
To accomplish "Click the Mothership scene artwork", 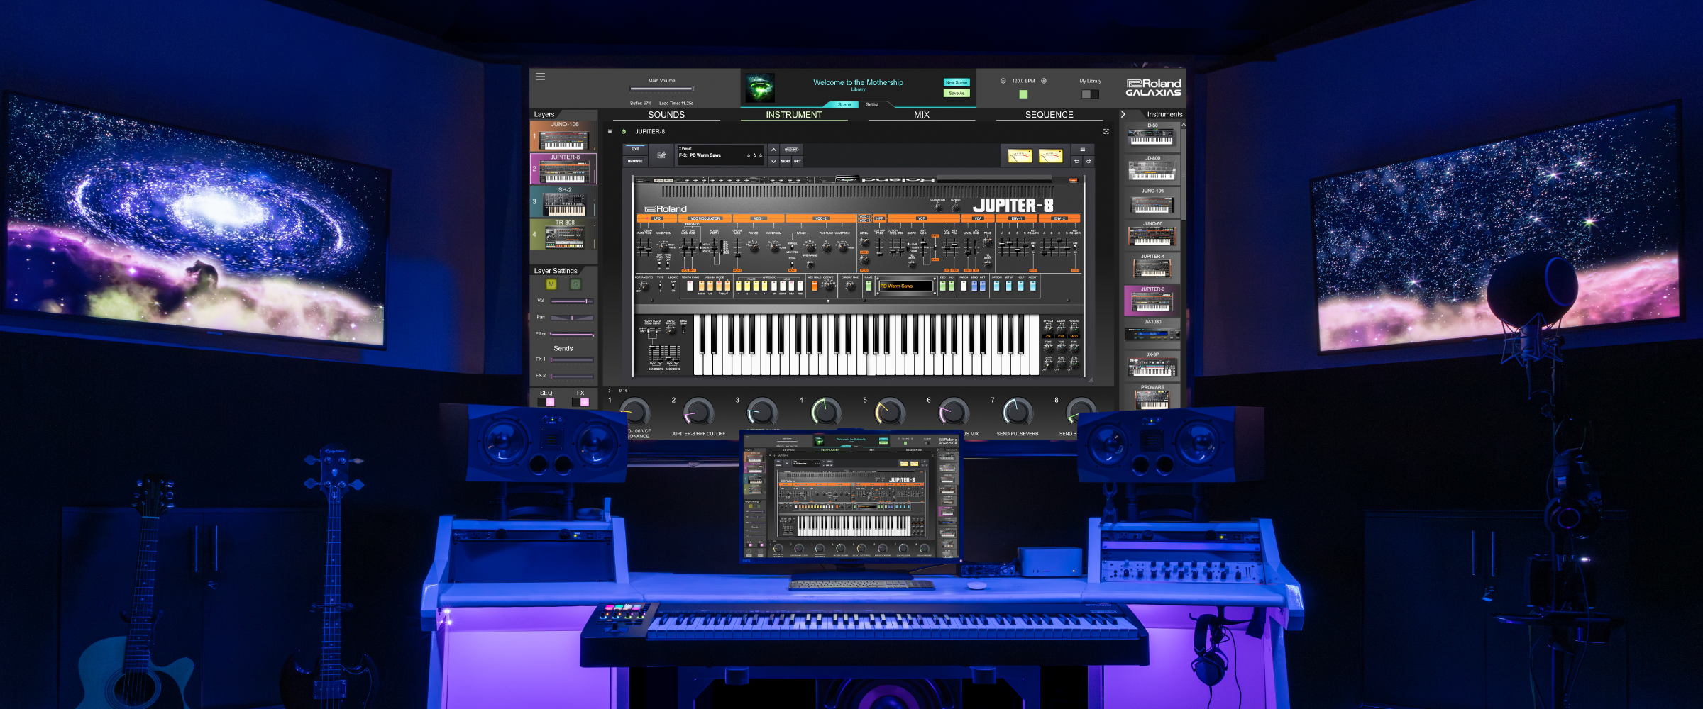I will click(760, 88).
